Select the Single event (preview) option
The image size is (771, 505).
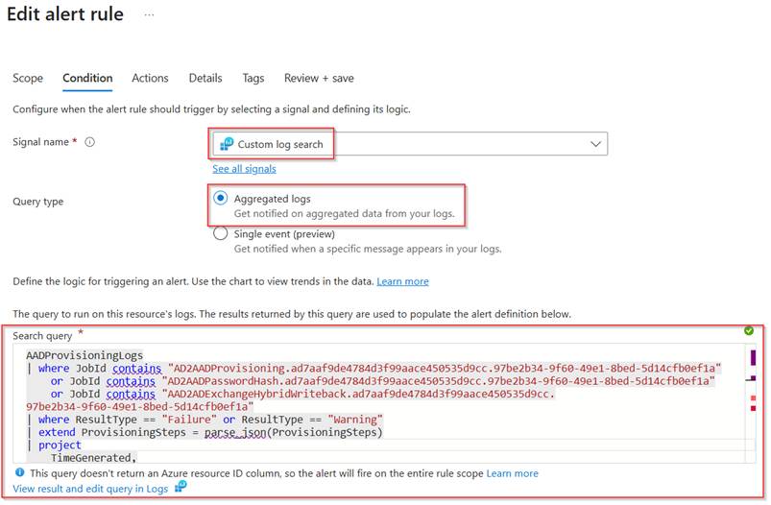[x=221, y=233]
